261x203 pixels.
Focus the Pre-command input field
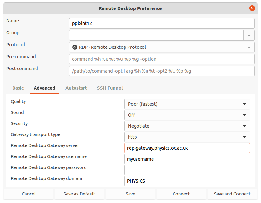tap(162, 59)
